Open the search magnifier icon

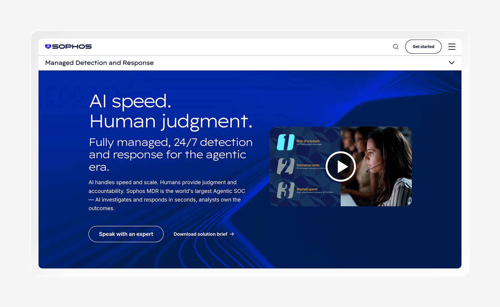coord(396,47)
